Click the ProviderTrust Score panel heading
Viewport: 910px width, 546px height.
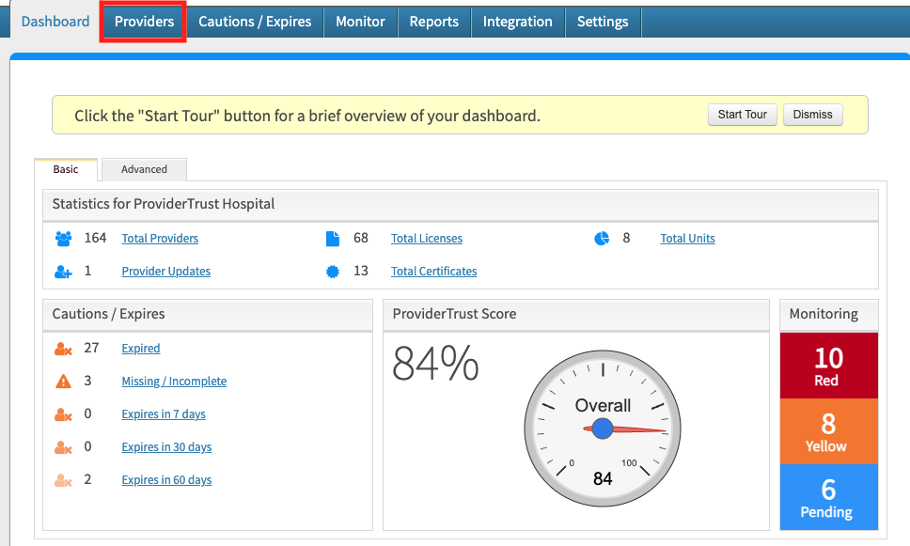coord(454,314)
